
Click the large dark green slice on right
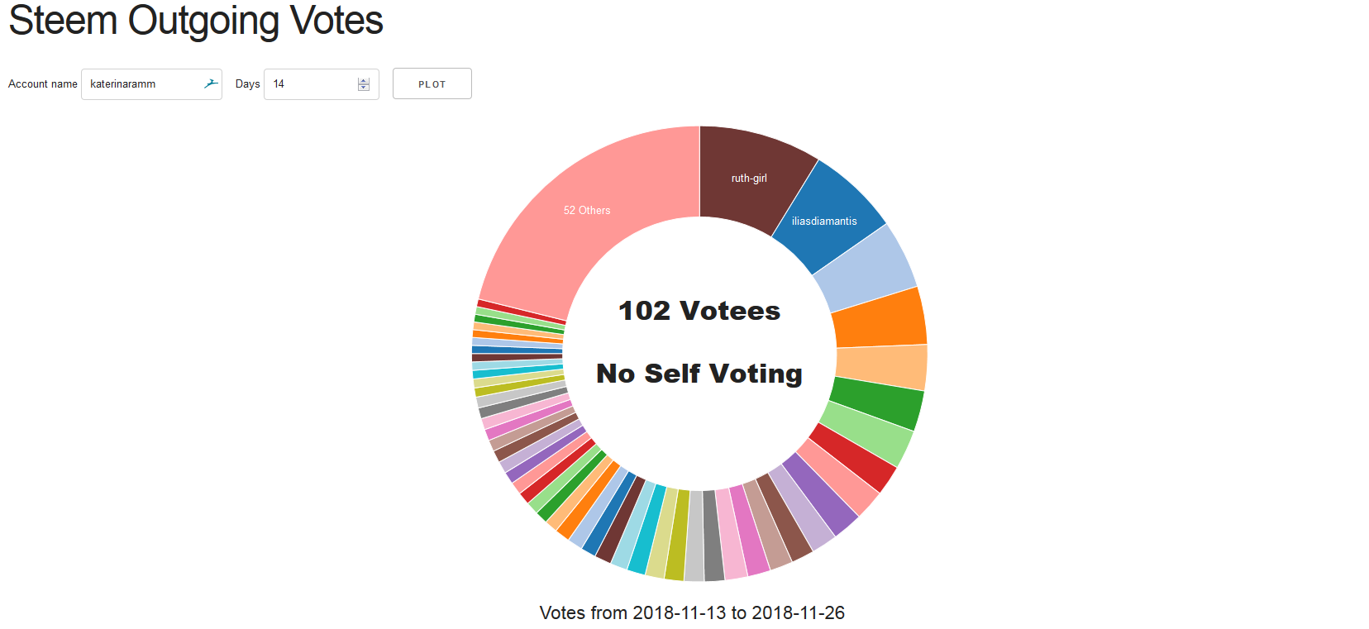(x=878, y=403)
